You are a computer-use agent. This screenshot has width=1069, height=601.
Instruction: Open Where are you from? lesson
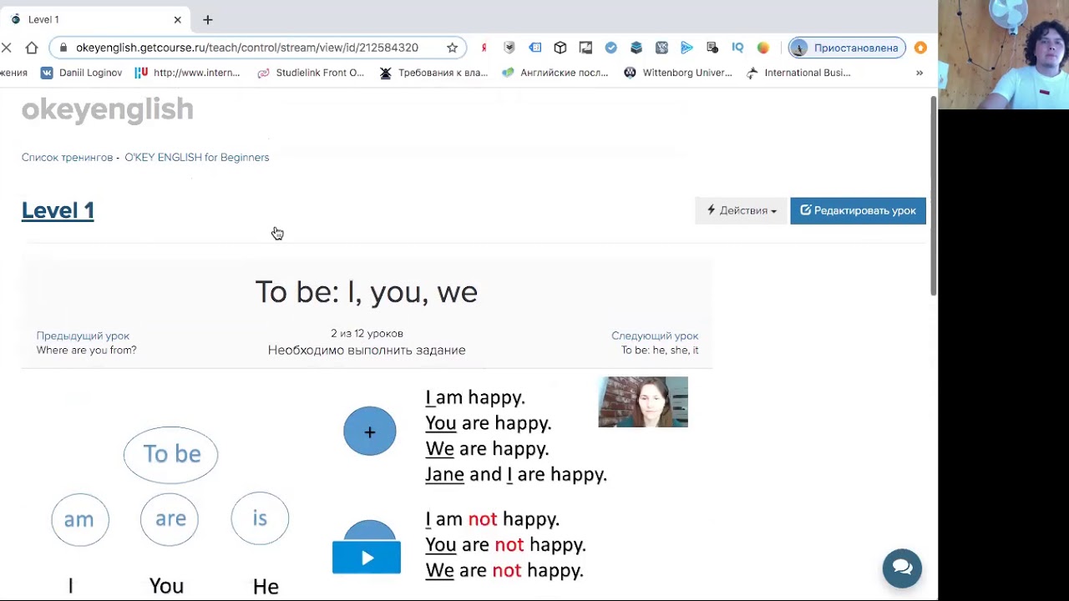(86, 350)
